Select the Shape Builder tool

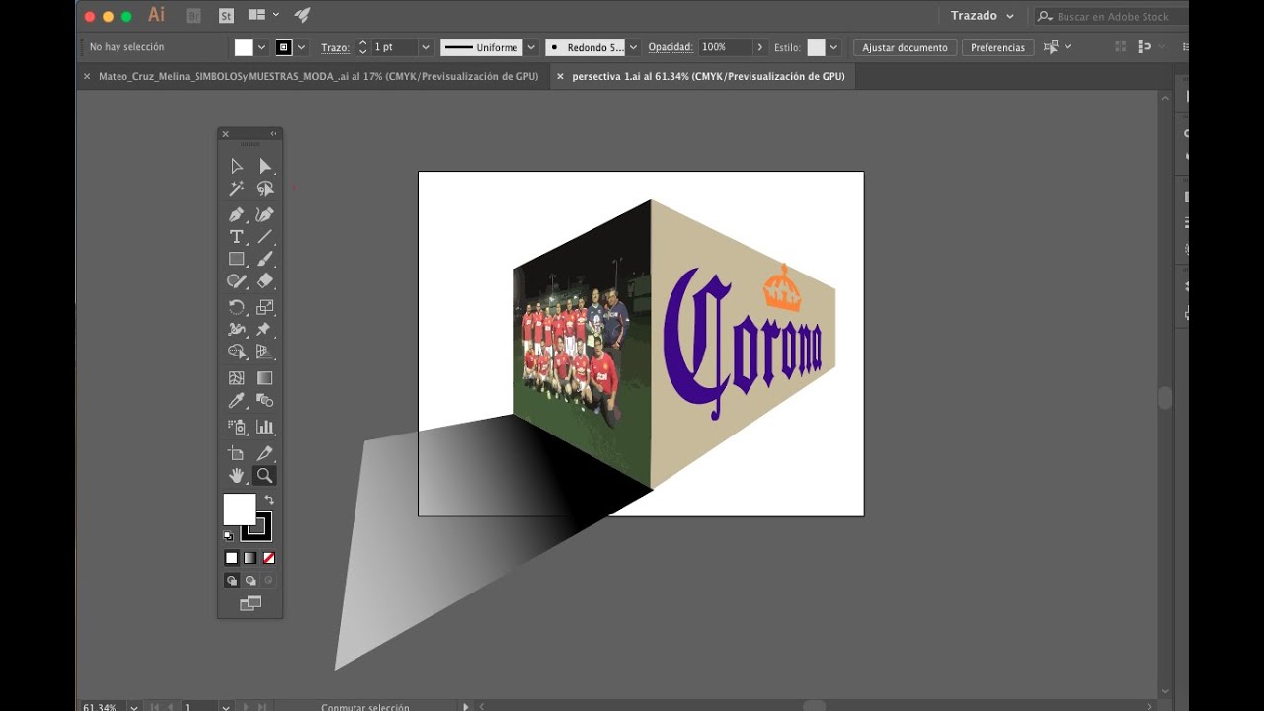coord(237,352)
